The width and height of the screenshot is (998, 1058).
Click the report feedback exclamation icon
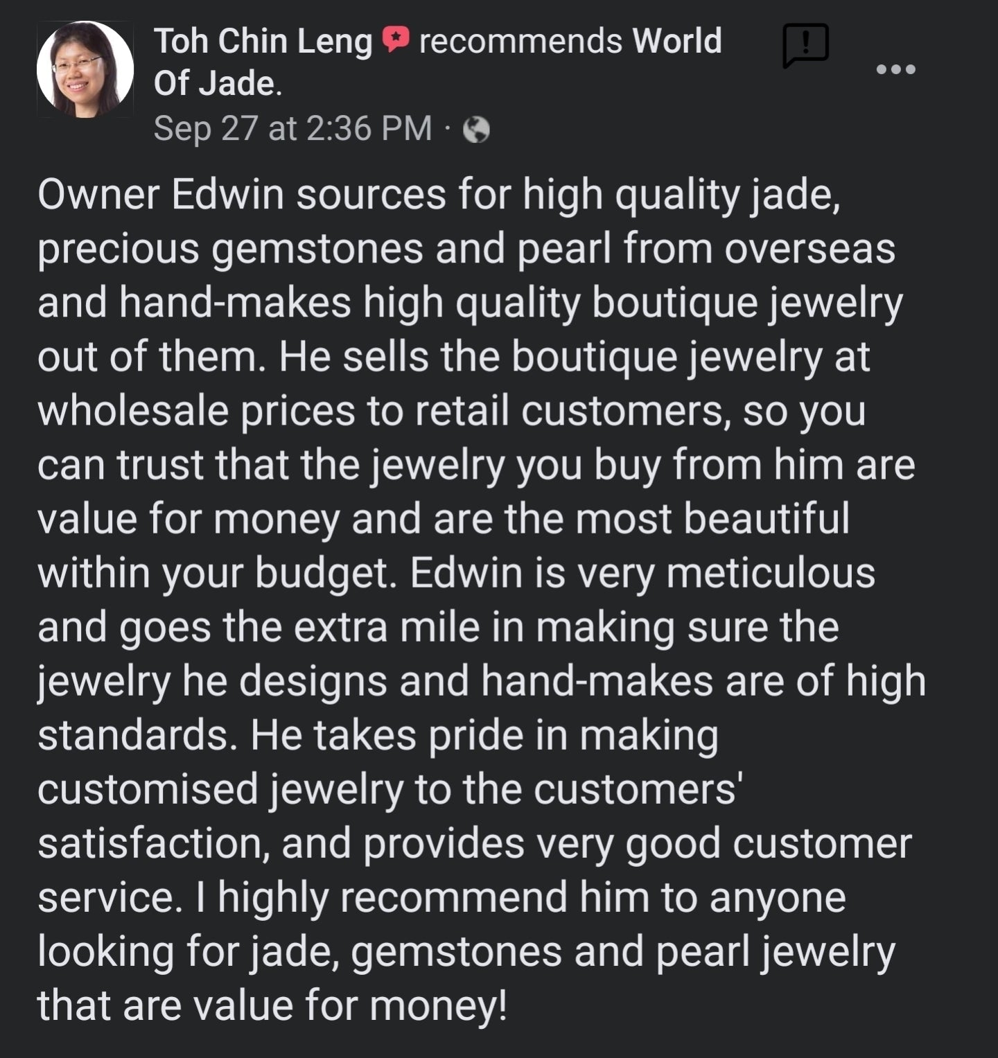click(805, 46)
